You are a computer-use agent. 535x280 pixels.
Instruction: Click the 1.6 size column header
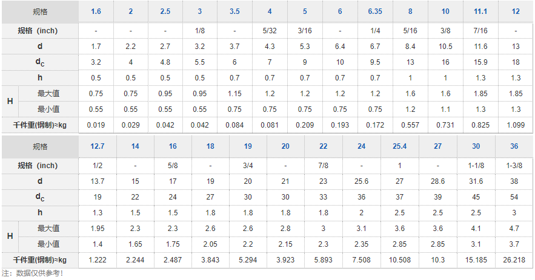point(96,11)
